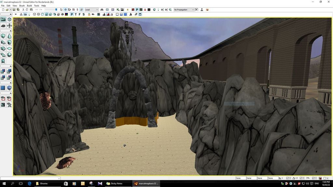Launch Microsoft Edge from taskbar
The height and width of the screenshot is (187, 333).
30,184
